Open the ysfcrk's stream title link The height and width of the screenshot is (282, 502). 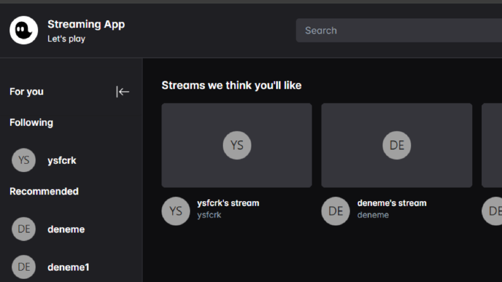(228, 203)
